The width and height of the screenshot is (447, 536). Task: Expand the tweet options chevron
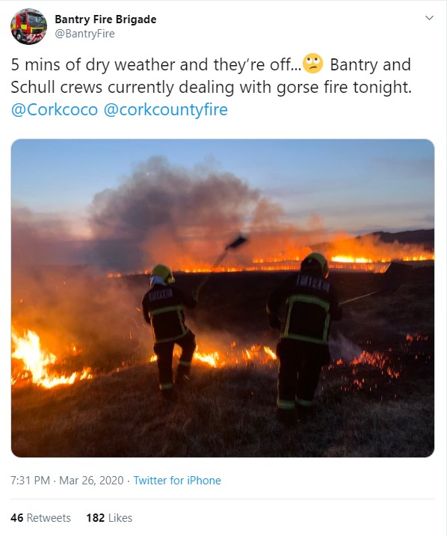(429, 18)
